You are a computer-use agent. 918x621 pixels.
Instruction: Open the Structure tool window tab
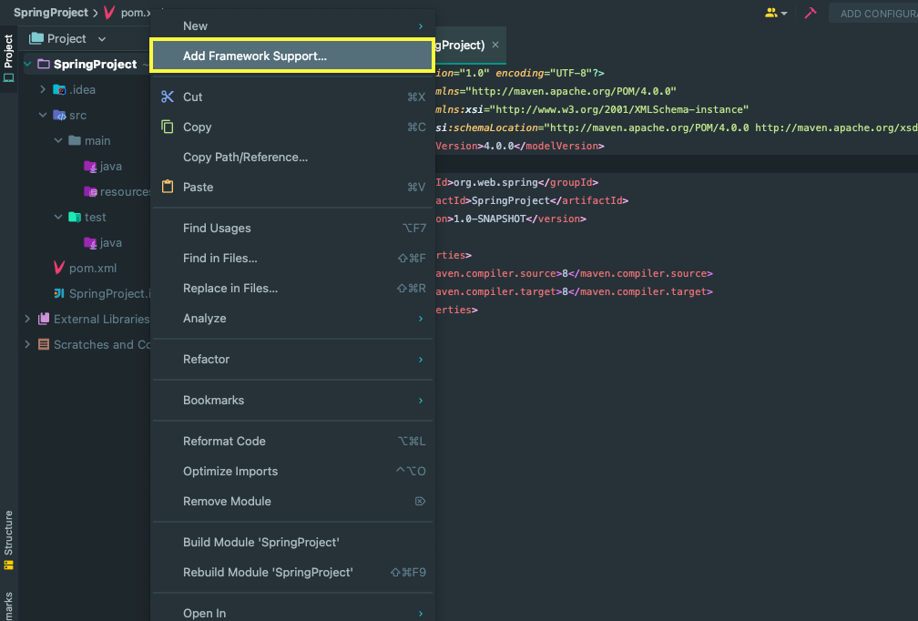(8, 540)
